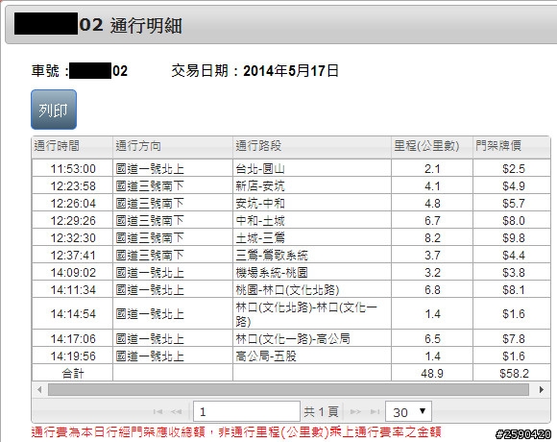Sort by 通行方向 column header
Screen dimensions: 557x442
pos(173,146)
